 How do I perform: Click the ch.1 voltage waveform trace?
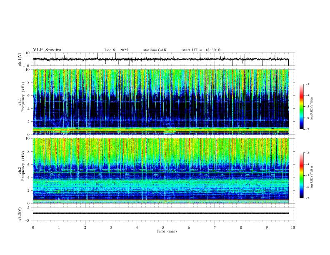point(160,59)
